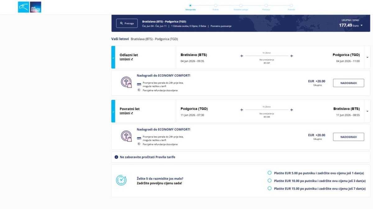This screenshot has width=373, height=209.
Task: Click the pencil icon under Odlazni let
Action: pos(132,59)
